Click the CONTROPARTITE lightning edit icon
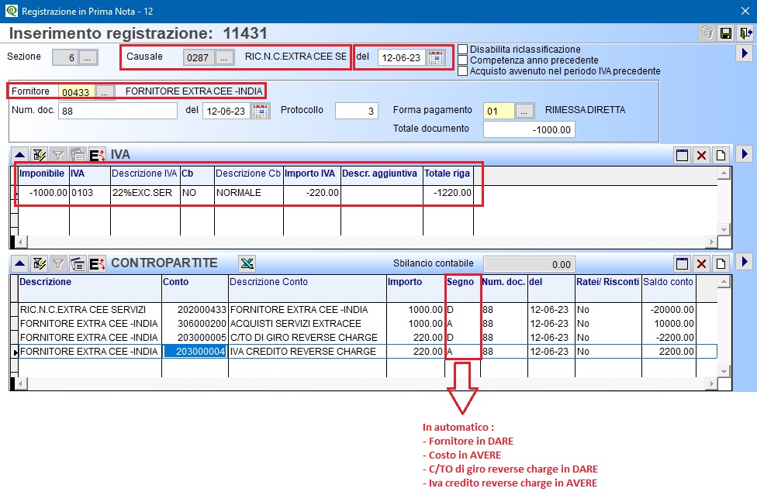The image size is (757, 495). tap(39, 263)
